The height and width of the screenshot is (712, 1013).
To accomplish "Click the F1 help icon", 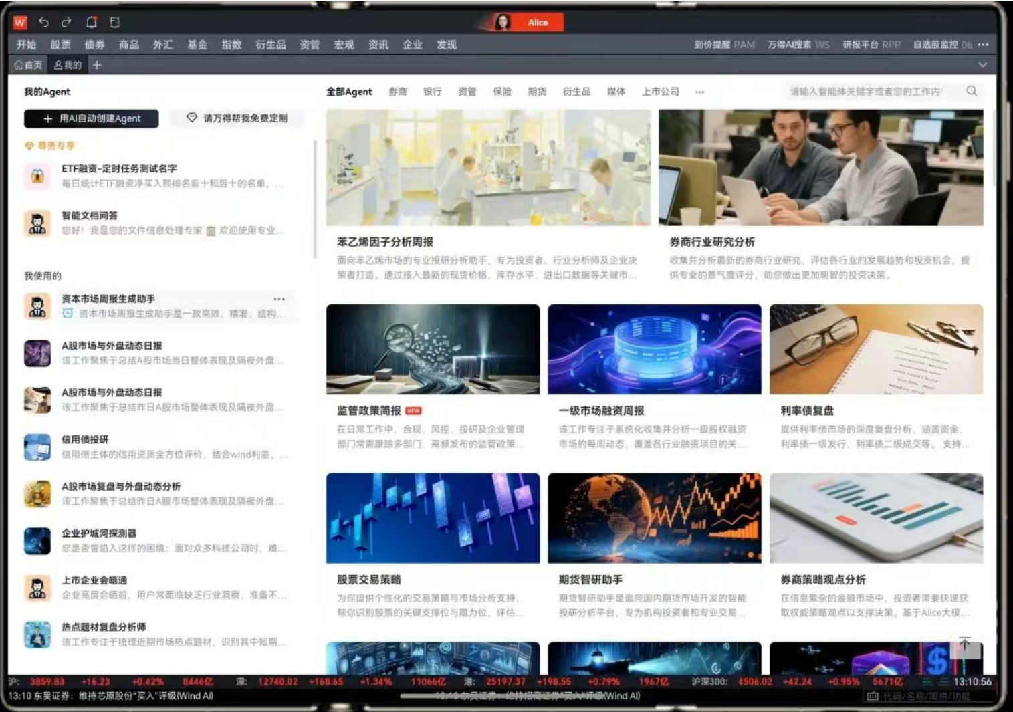I will pos(115,23).
